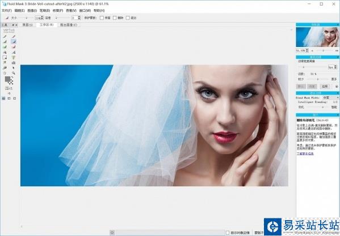
Task: Enable the 保留 protect mask checkbox
Action: tap(102, 18)
